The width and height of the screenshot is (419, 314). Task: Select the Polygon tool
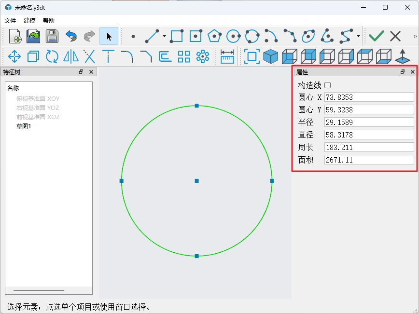[215, 36]
